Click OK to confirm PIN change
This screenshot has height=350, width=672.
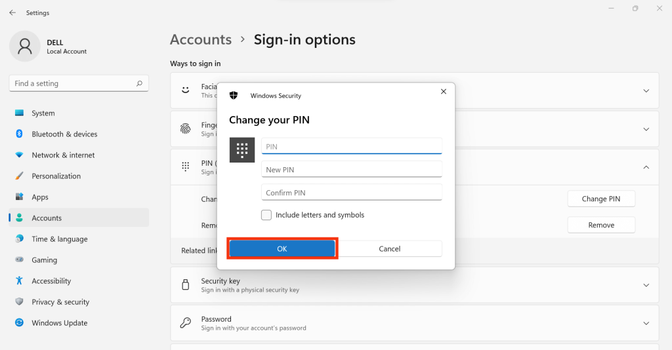point(282,248)
